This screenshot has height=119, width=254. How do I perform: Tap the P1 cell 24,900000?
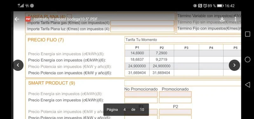click(137, 66)
